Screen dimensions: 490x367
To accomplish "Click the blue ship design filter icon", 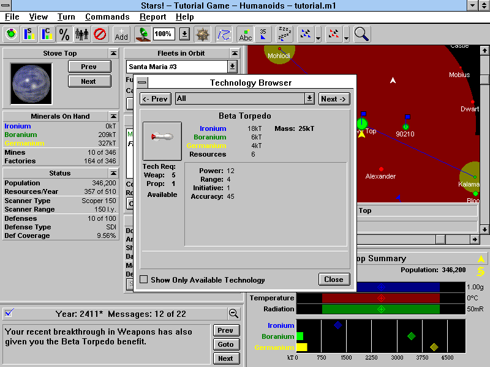I will point(305,34).
